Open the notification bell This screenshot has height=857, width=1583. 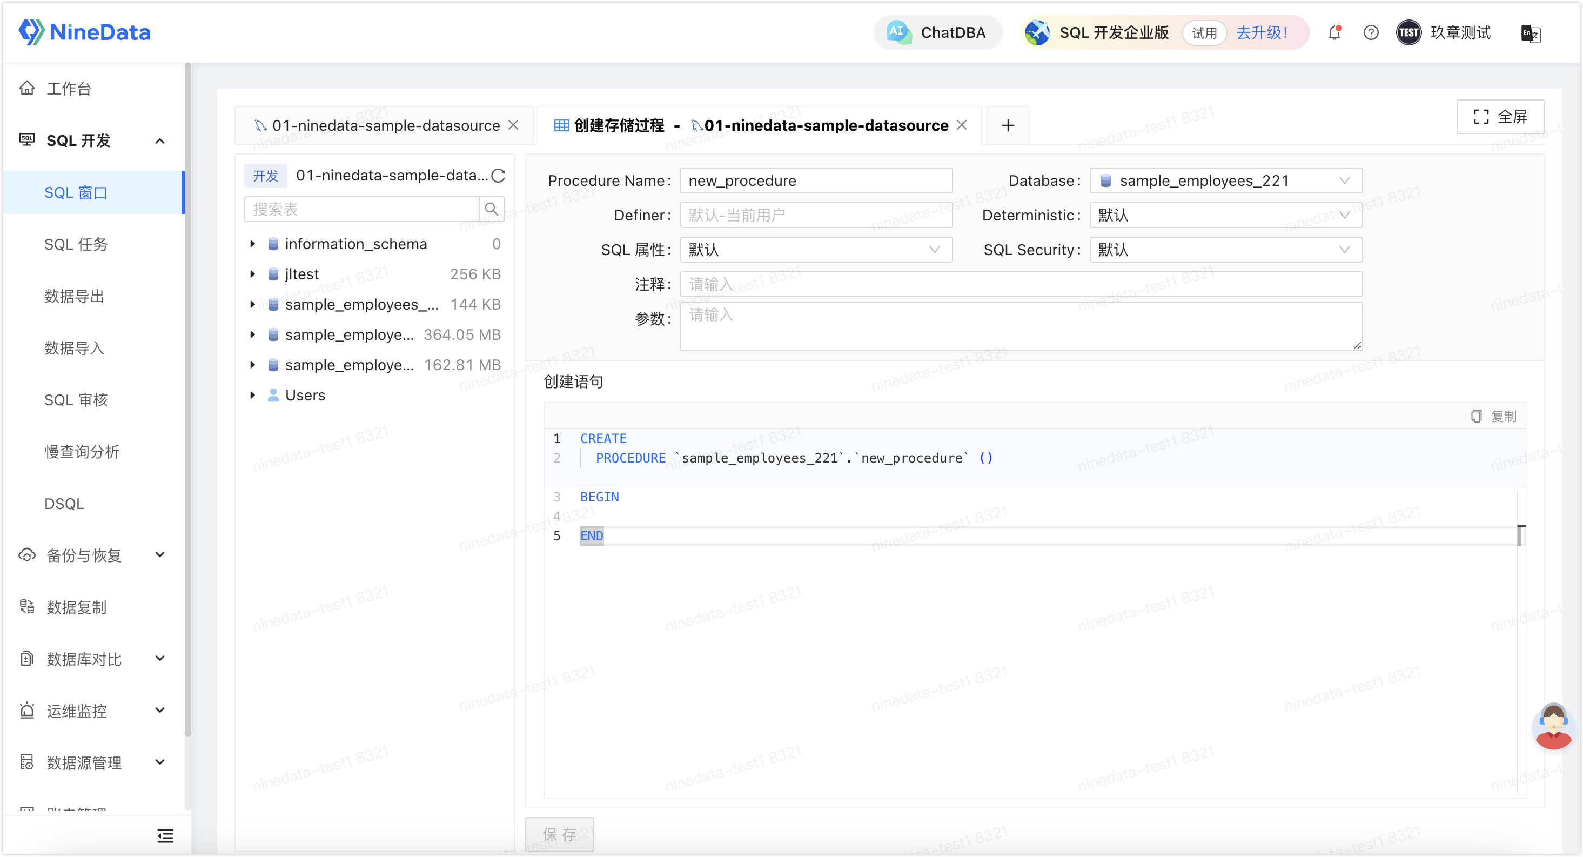[x=1334, y=32]
